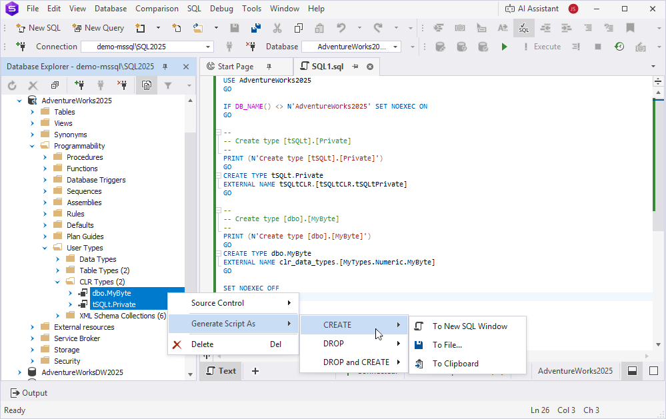Open the Output panel
Screen dimensions: 666x419
click(29, 393)
